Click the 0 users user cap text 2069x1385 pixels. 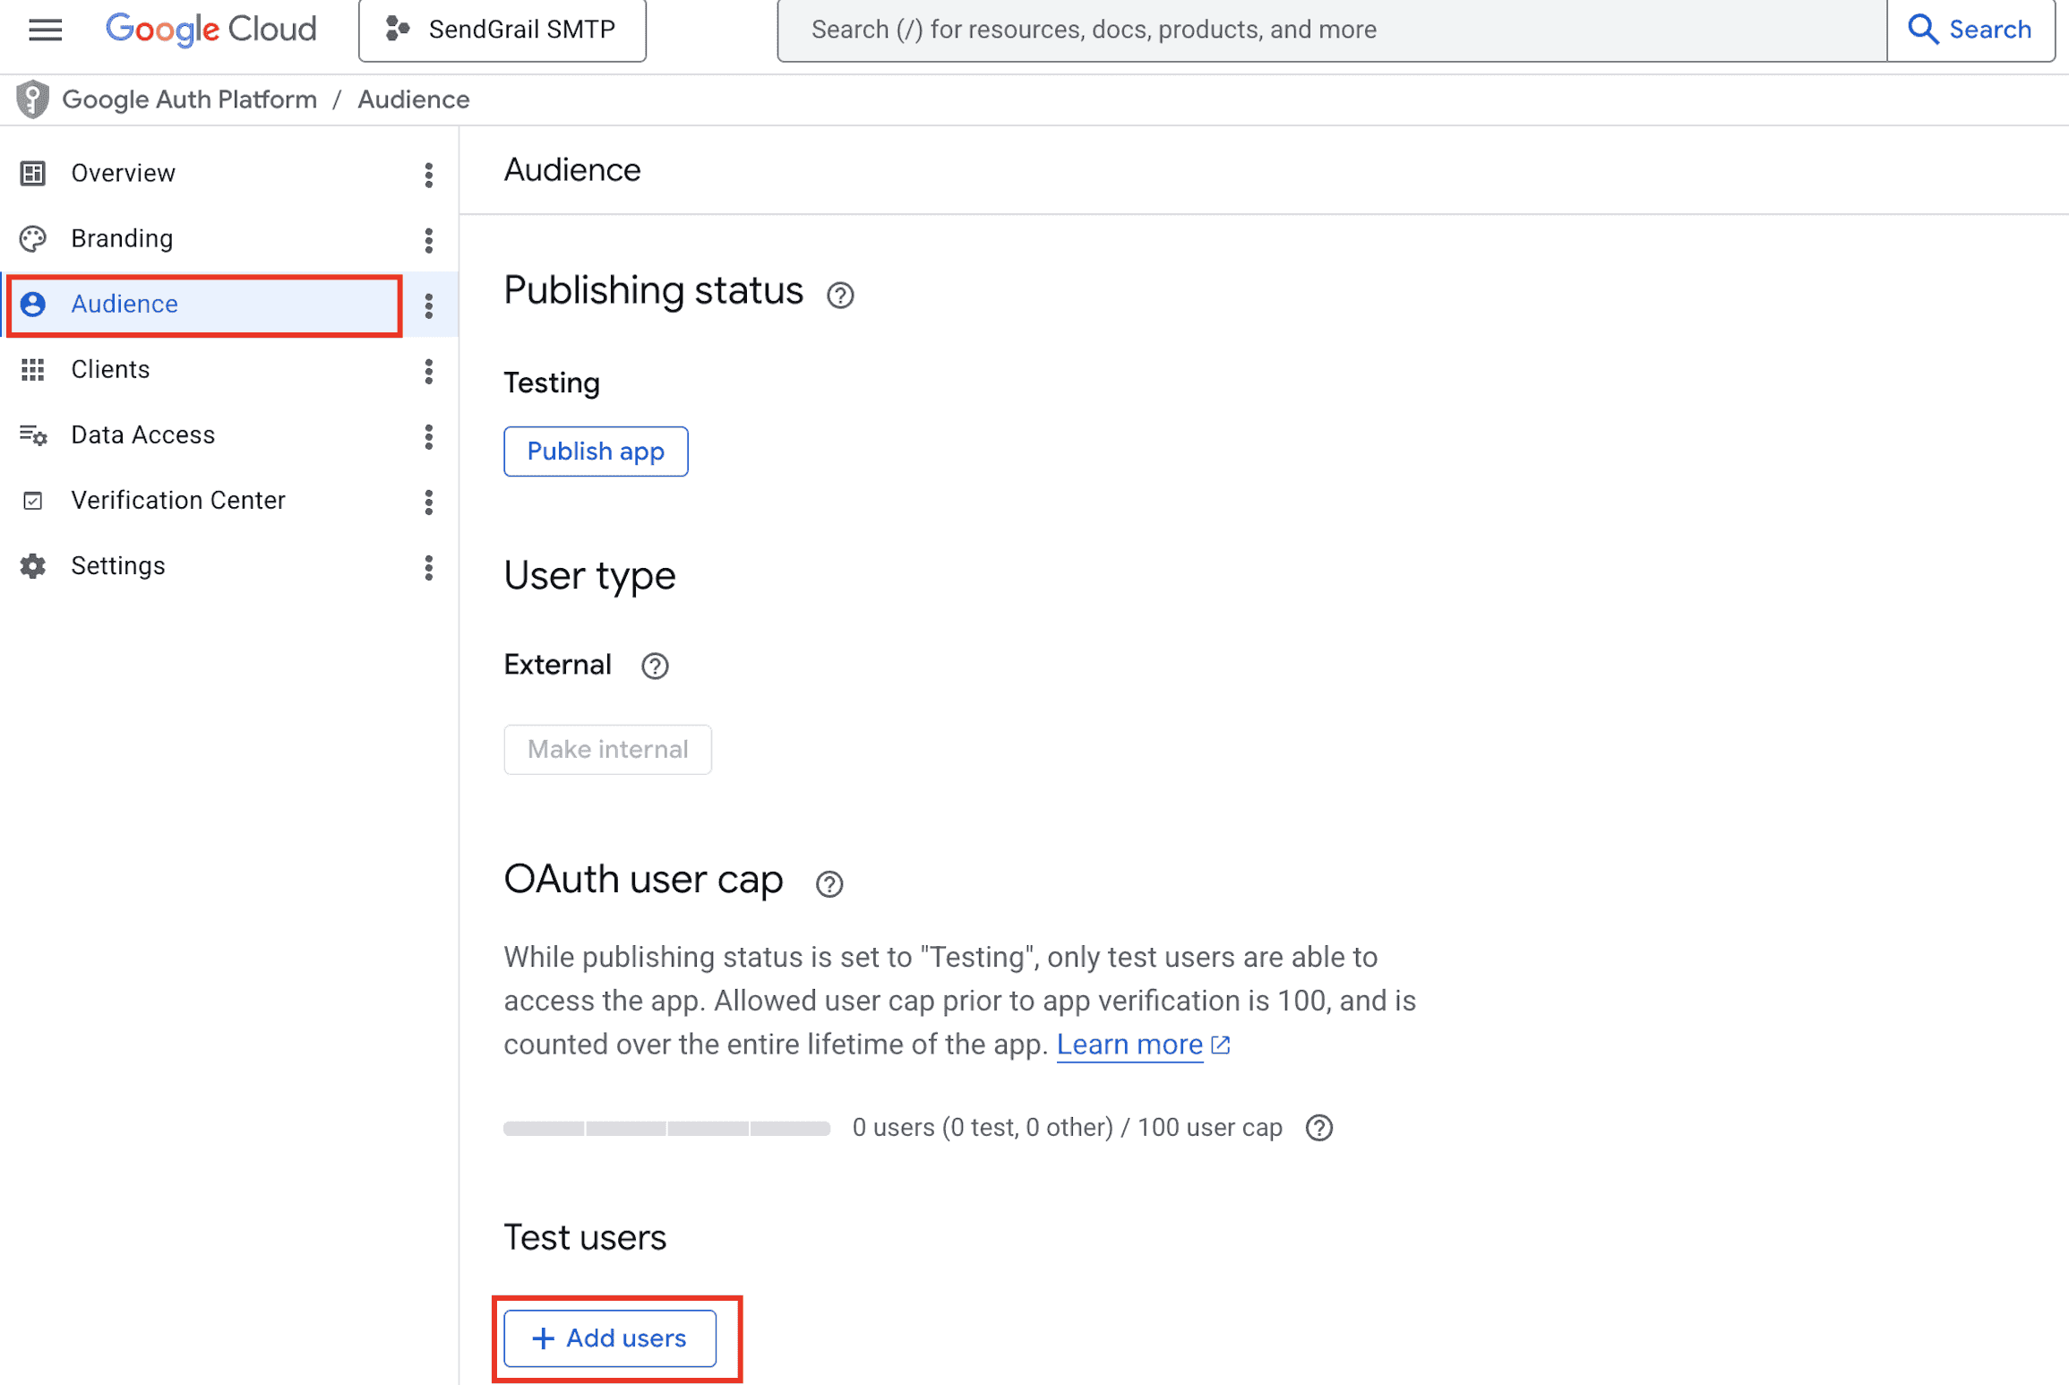pyautogui.click(x=1068, y=1128)
